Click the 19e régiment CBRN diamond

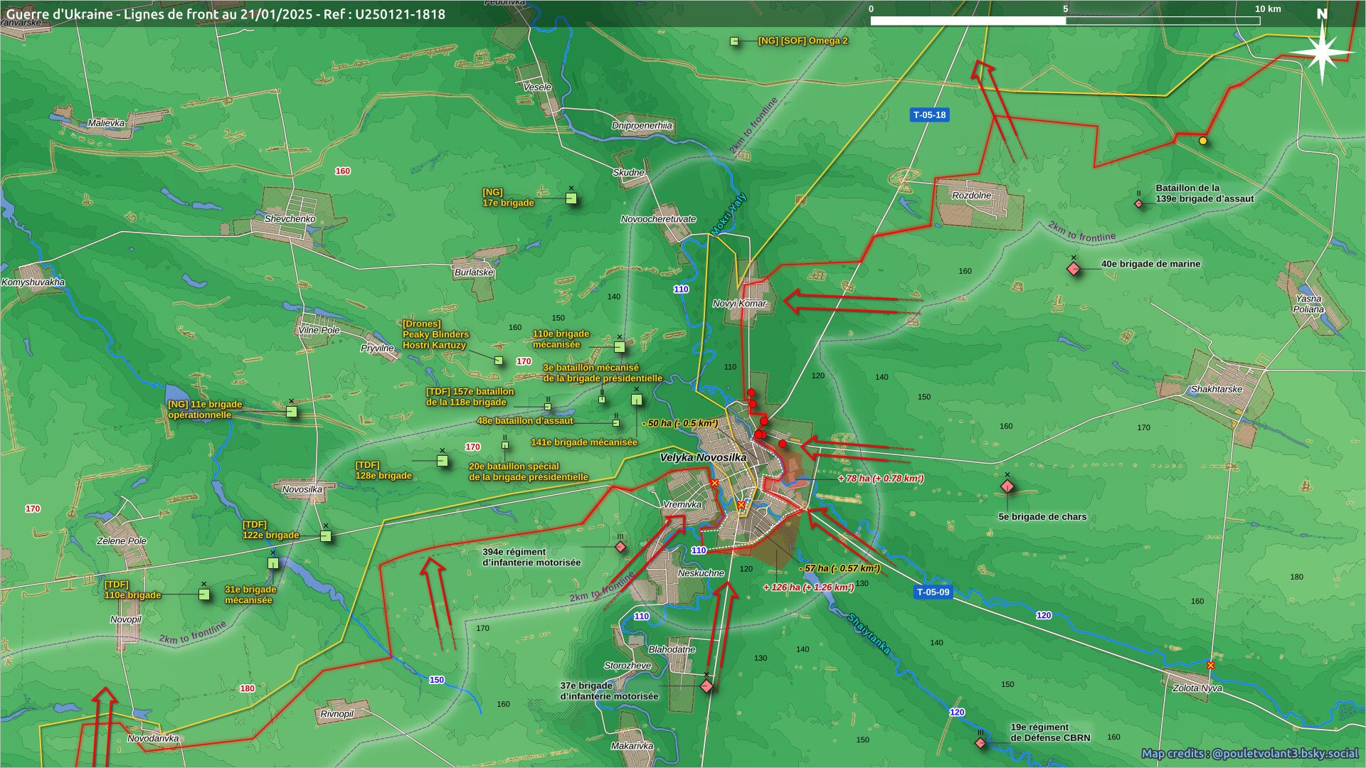pos(980,743)
